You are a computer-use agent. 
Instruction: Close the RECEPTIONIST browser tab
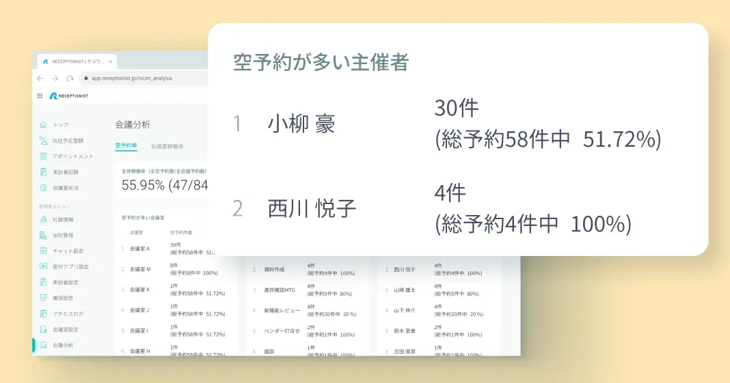[110, 61]
